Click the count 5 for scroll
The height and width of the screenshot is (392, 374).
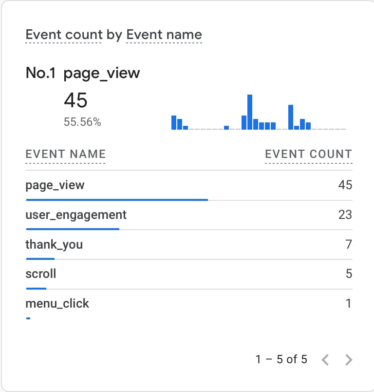pyautogui.click(x=349, y=274)
